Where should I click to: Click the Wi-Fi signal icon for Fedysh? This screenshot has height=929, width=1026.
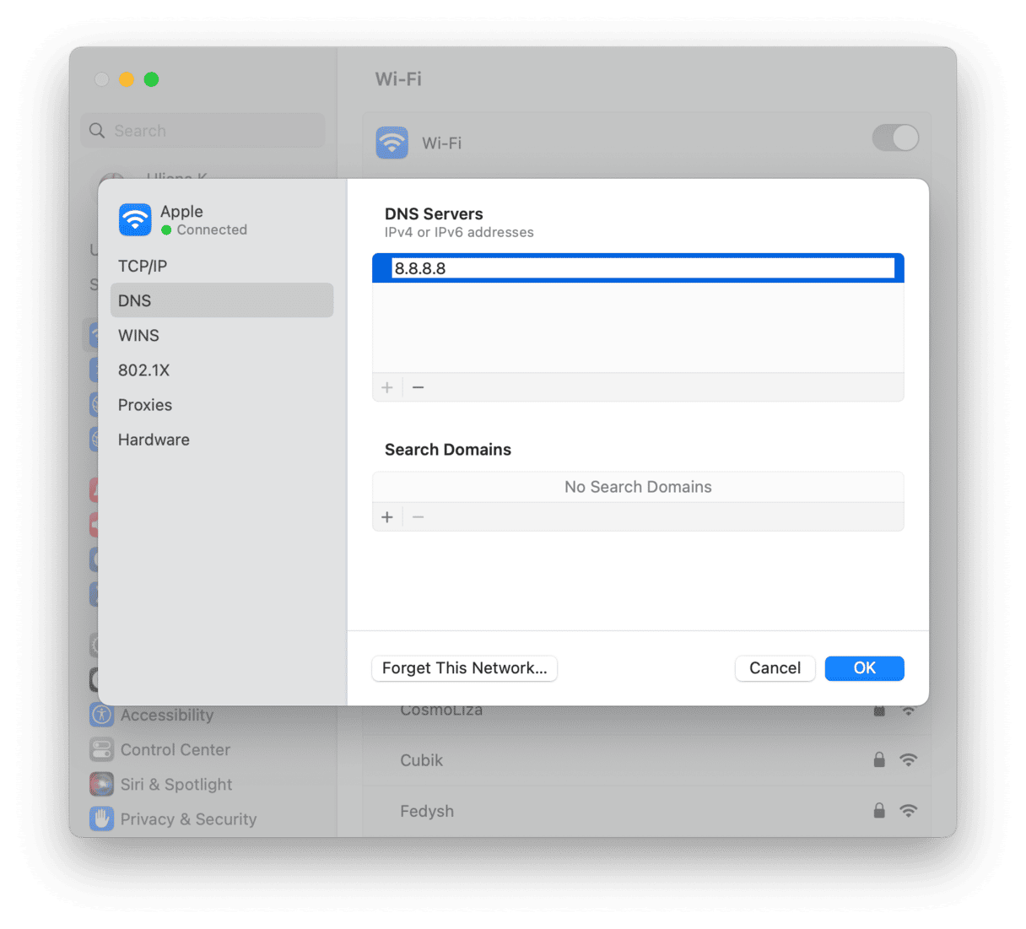click(909, 810)
